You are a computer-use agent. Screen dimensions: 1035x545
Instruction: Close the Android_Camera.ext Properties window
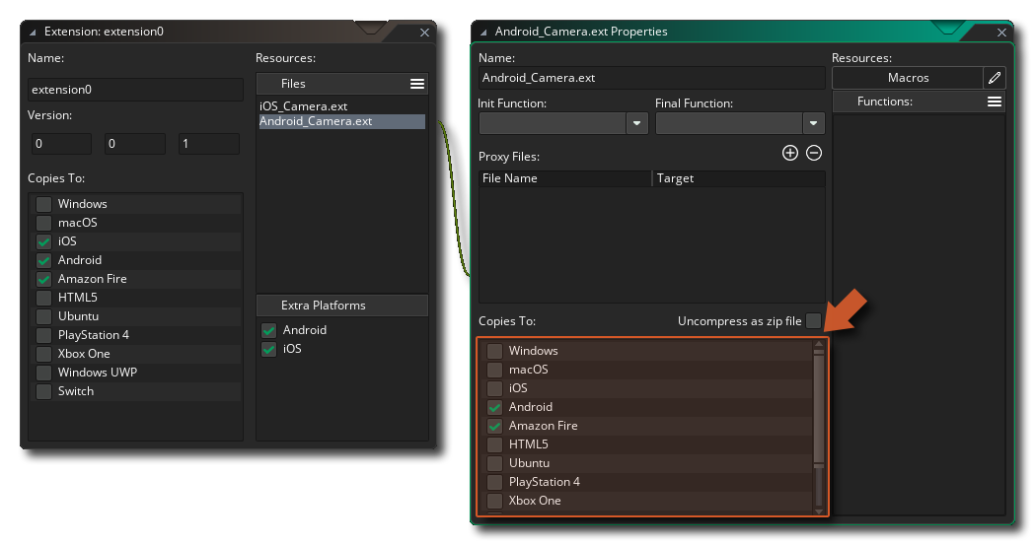click(x=1002, y=32)
